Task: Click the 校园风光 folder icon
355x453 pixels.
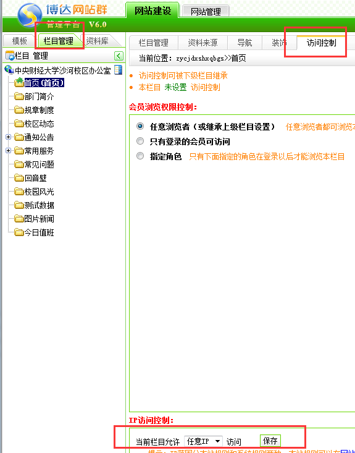Action: [19, 191]
